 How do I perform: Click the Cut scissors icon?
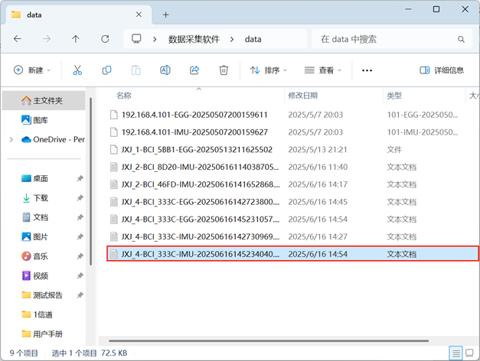point(77,70)
